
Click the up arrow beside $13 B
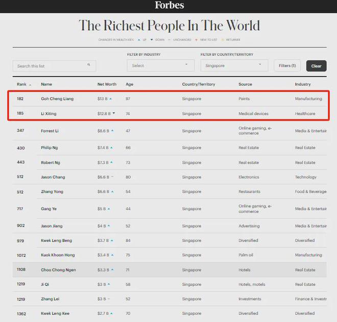pyautogui.click(x=110, y=99)
